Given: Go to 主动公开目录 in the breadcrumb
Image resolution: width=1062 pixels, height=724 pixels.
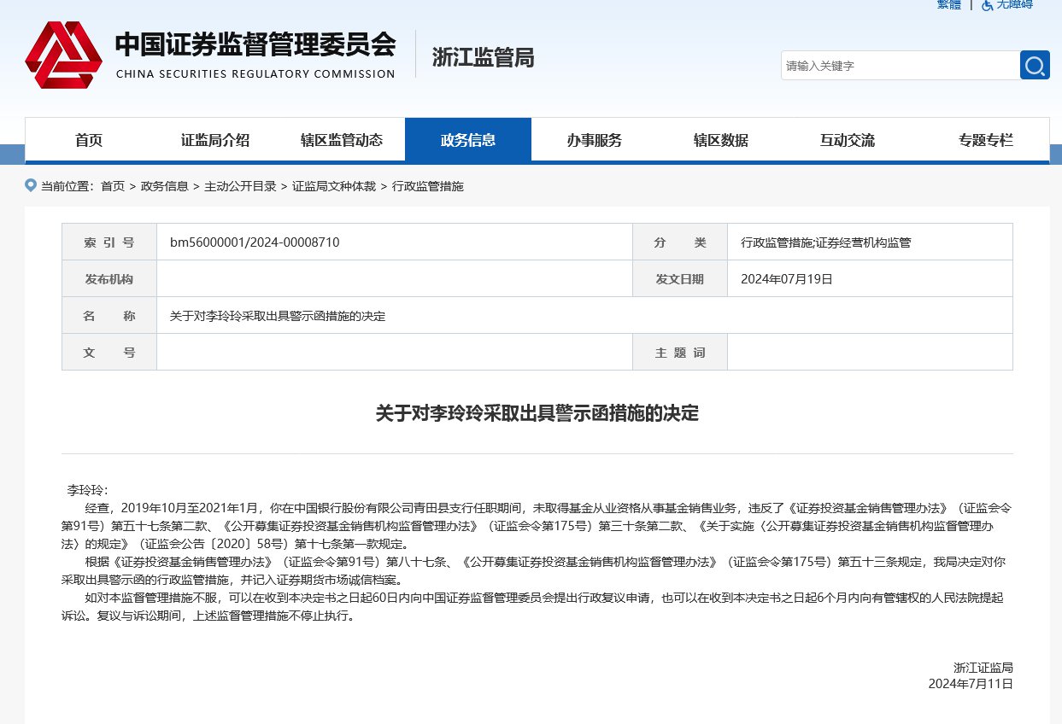Looking at the screenshot, I should click(x=240, y=186).
